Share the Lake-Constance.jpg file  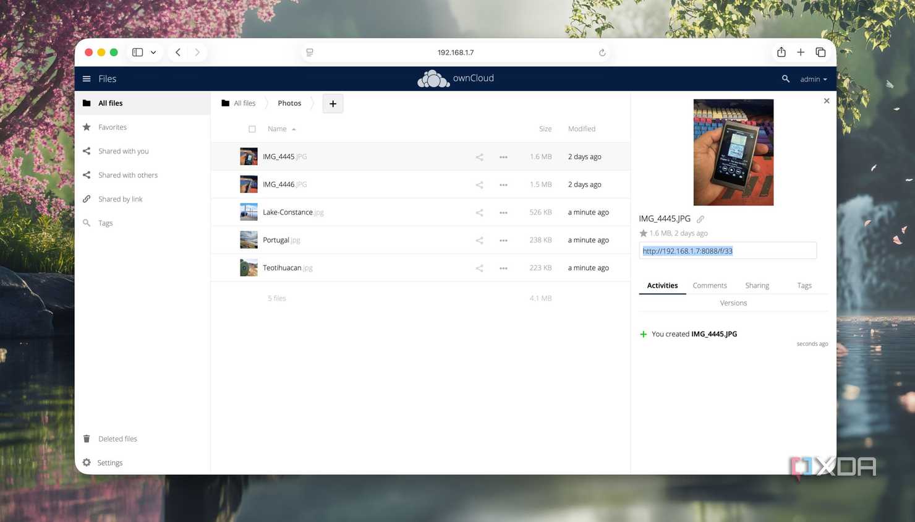[x=479, y=213]
